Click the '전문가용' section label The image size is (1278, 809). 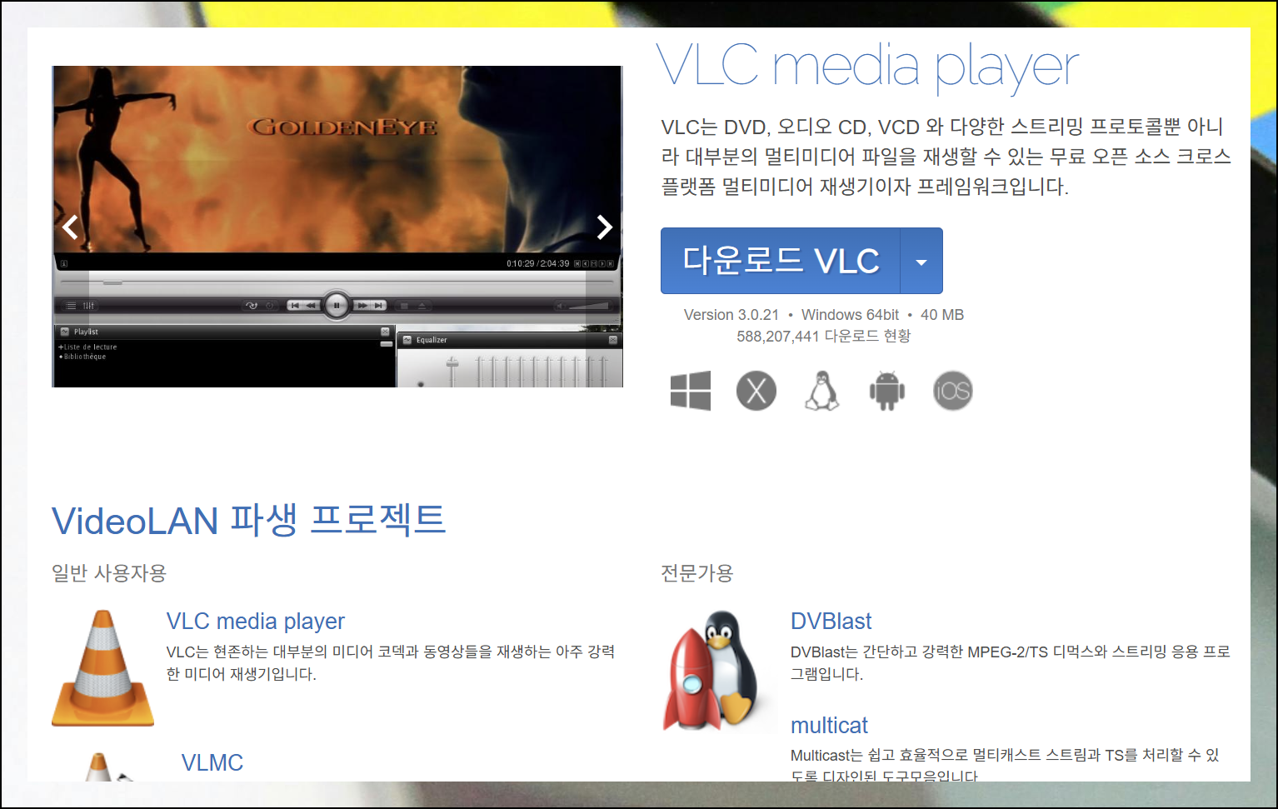coord(697,573)
